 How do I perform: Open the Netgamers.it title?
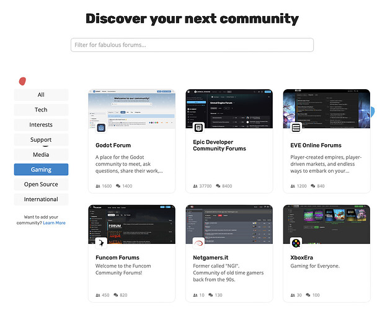[211, 258]
